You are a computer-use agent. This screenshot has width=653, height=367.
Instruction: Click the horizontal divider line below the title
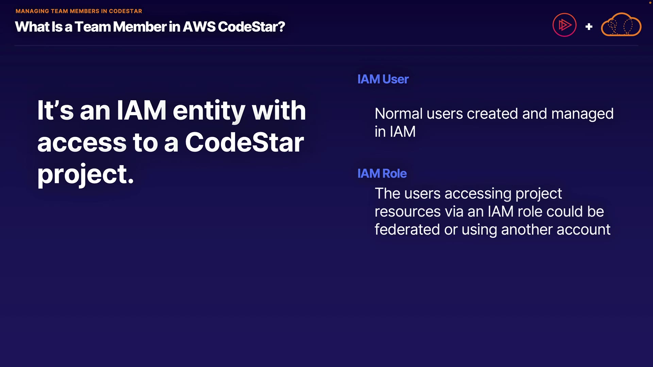tap(326, 45)
